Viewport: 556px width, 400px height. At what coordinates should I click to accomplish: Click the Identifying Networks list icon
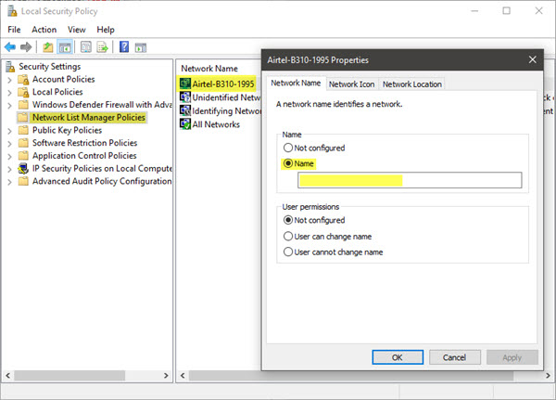tap(185, 110)
